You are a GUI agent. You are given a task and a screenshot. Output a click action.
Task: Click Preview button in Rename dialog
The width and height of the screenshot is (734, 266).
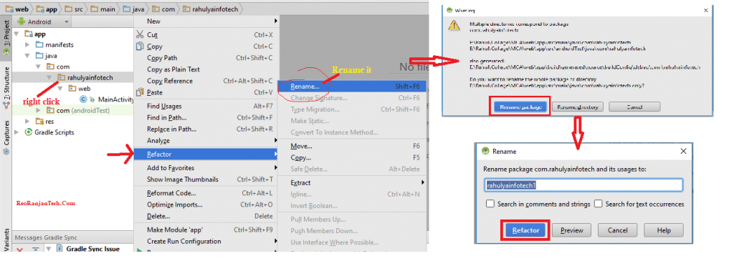571,230
